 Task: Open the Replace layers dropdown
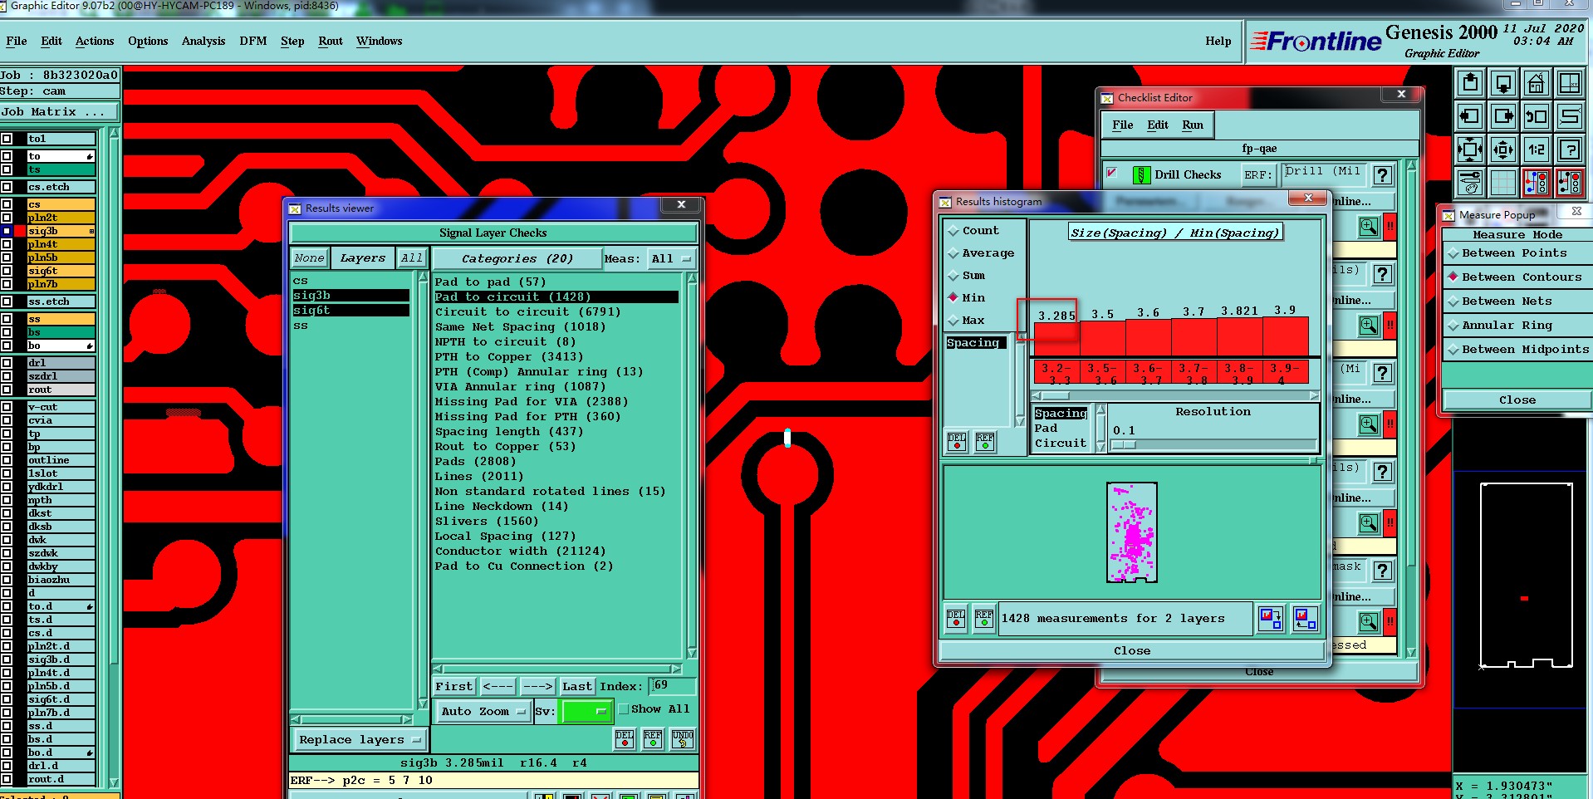[x=360, y=740]
